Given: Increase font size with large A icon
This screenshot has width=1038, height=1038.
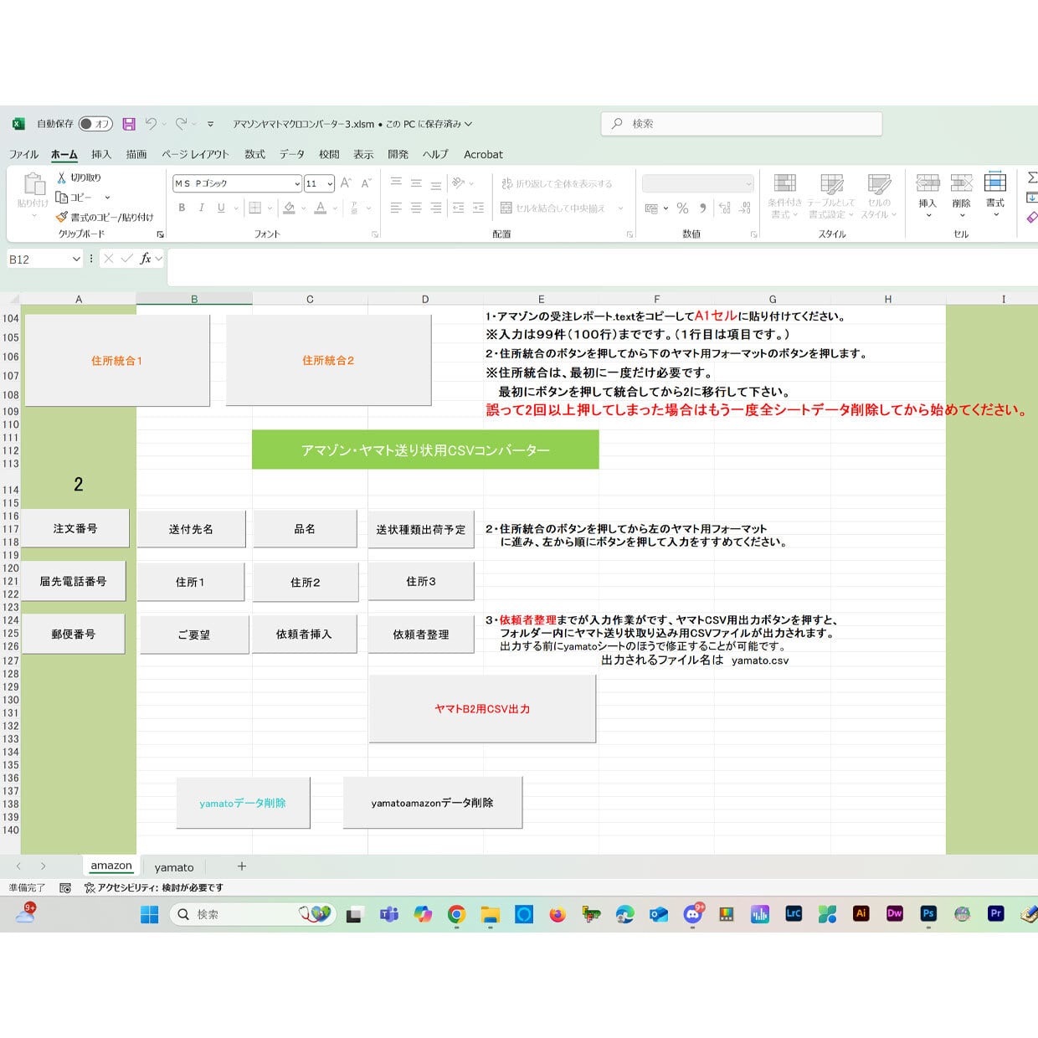Looking at the screenshot, I should (x=346, y=183).
